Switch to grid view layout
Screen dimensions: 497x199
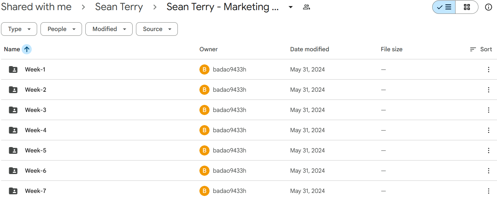(467, 7)
